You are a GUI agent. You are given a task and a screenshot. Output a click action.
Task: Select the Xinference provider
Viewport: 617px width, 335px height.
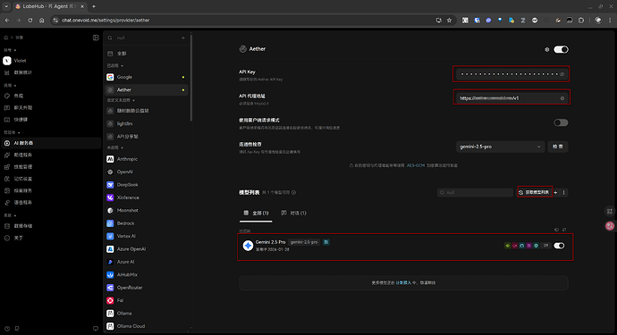pos(146,197)
